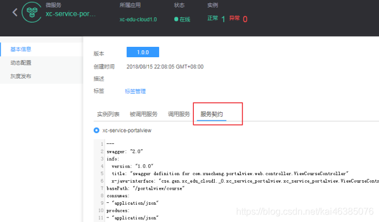
Task: Open the xc-service-por... microservice name
Action: (x=71, y=14)
